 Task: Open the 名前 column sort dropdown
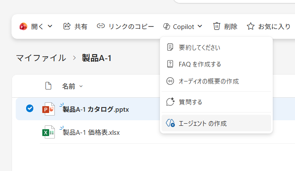81,87
